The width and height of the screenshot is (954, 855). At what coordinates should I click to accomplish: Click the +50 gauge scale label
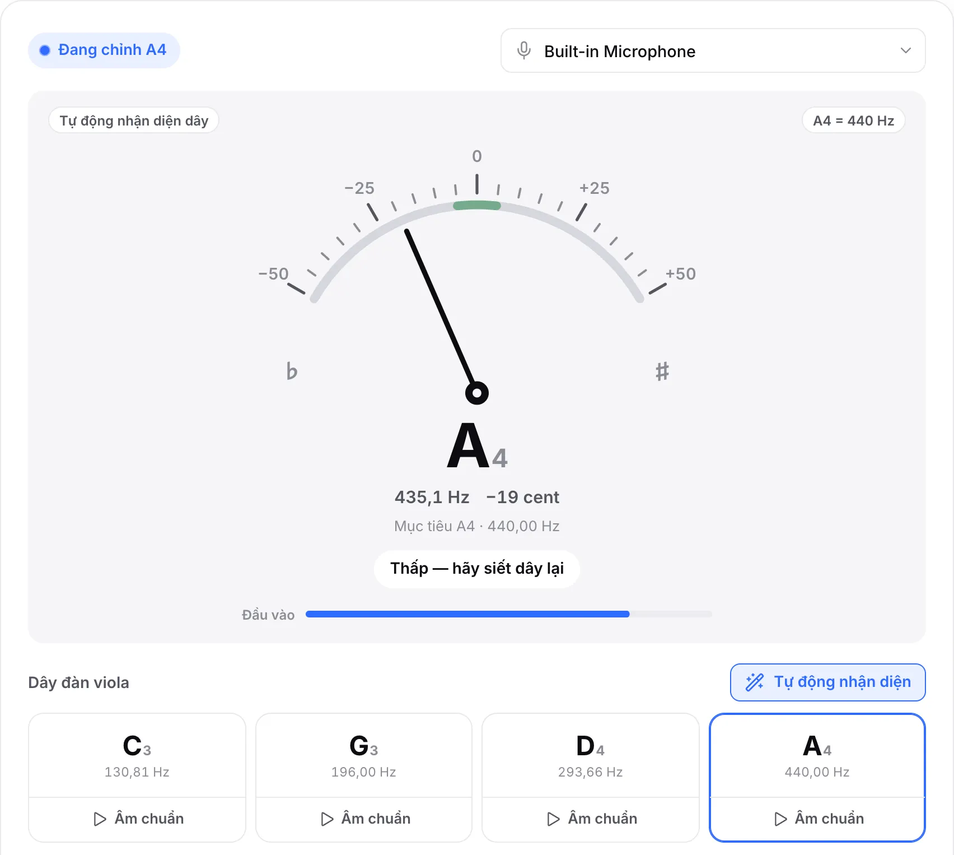(x=681, y=273)
